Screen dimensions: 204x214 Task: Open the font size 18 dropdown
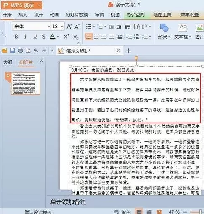click(62, 27)
